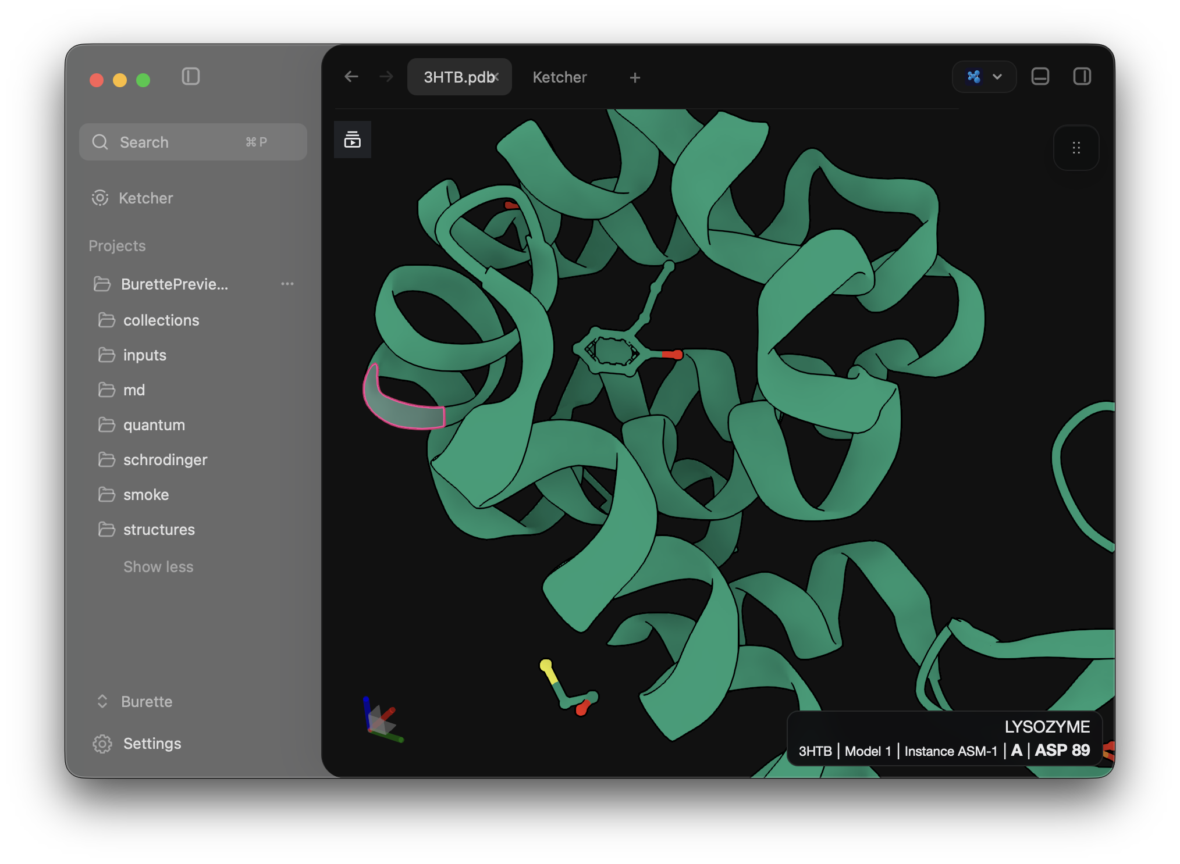
Task: Click Show less to collapse projects
Action: pos(158,567)
